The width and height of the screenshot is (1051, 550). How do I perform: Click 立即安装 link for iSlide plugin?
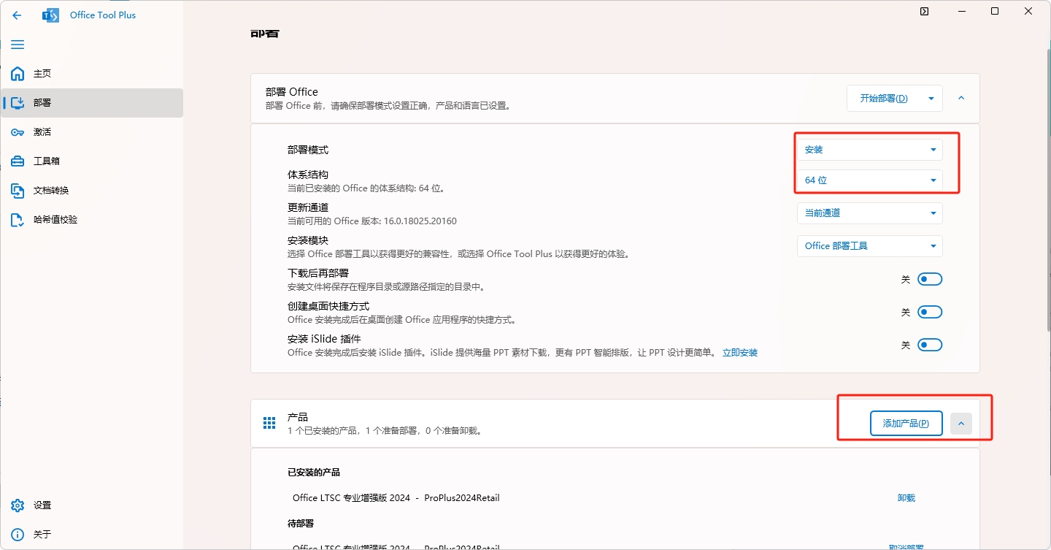click(x=739, y=352)
